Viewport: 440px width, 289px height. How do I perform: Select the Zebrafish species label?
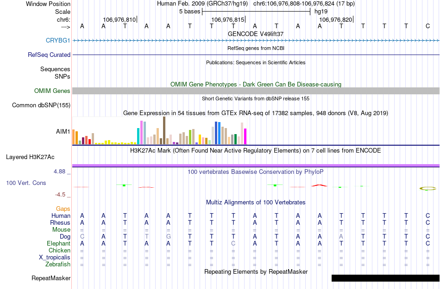tap(58, 264)
